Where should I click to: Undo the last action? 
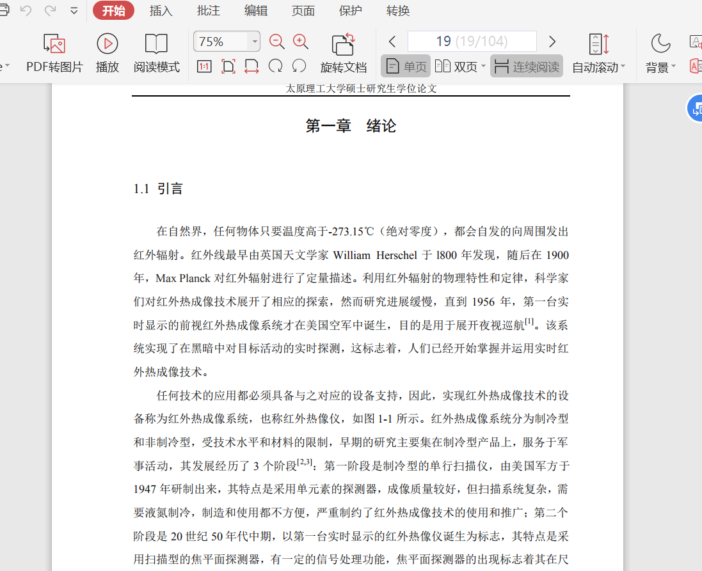tap(26, 10)
